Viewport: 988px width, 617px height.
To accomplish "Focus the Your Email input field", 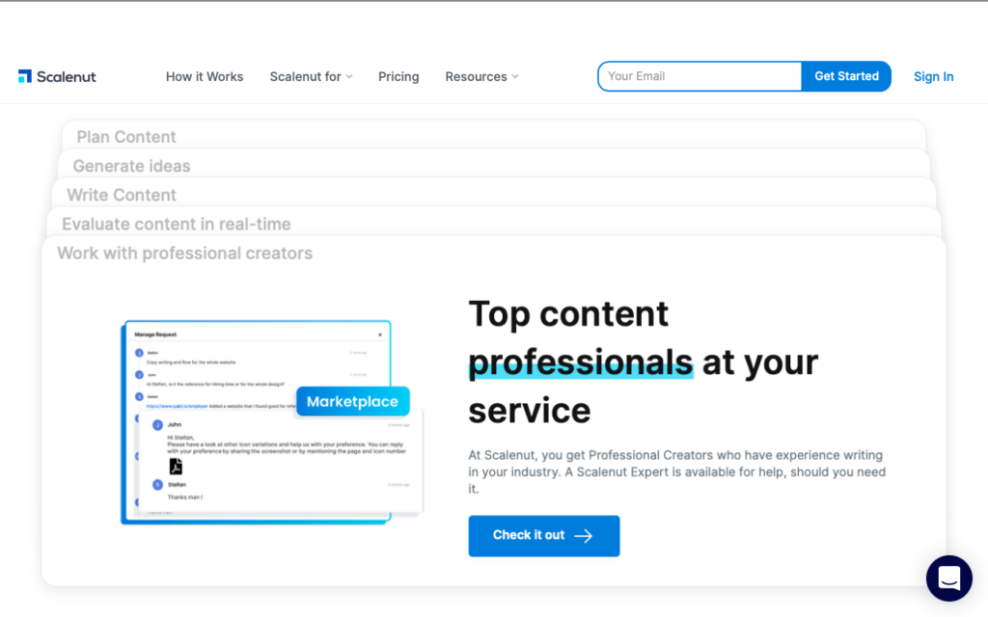I will point(700,76).
